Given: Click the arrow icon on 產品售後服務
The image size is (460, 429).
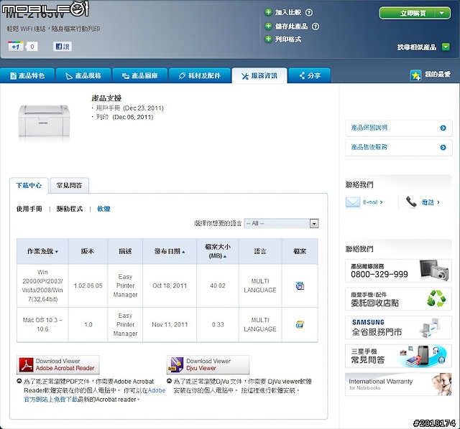Looking at the screenshot, I should coord(443,147).
